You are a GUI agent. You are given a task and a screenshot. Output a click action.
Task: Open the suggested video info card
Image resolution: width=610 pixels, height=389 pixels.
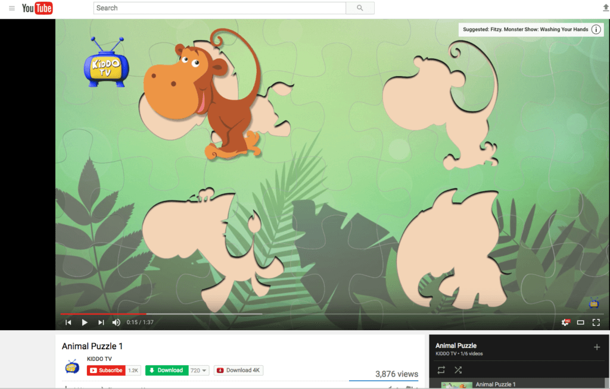(596, 30)
